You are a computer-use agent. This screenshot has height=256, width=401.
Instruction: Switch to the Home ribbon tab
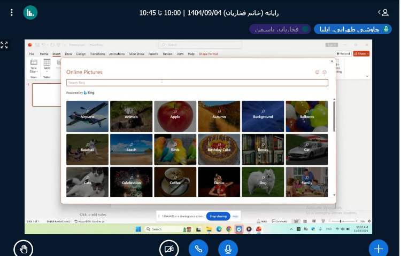(x=44, y=54)
